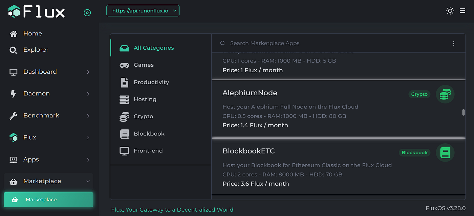This screenshot has height=216, width=474.
Task: Open Explorer in the sidebar
Action: pyautogui.click(x=36, y=50)
